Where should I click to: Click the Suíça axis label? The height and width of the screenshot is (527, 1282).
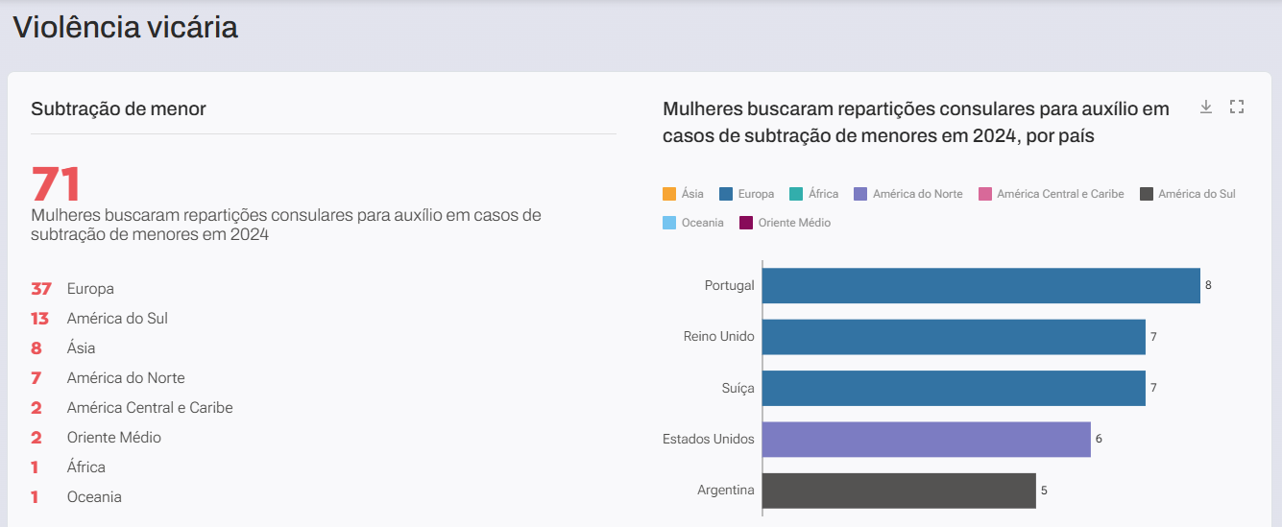point(737,388)
